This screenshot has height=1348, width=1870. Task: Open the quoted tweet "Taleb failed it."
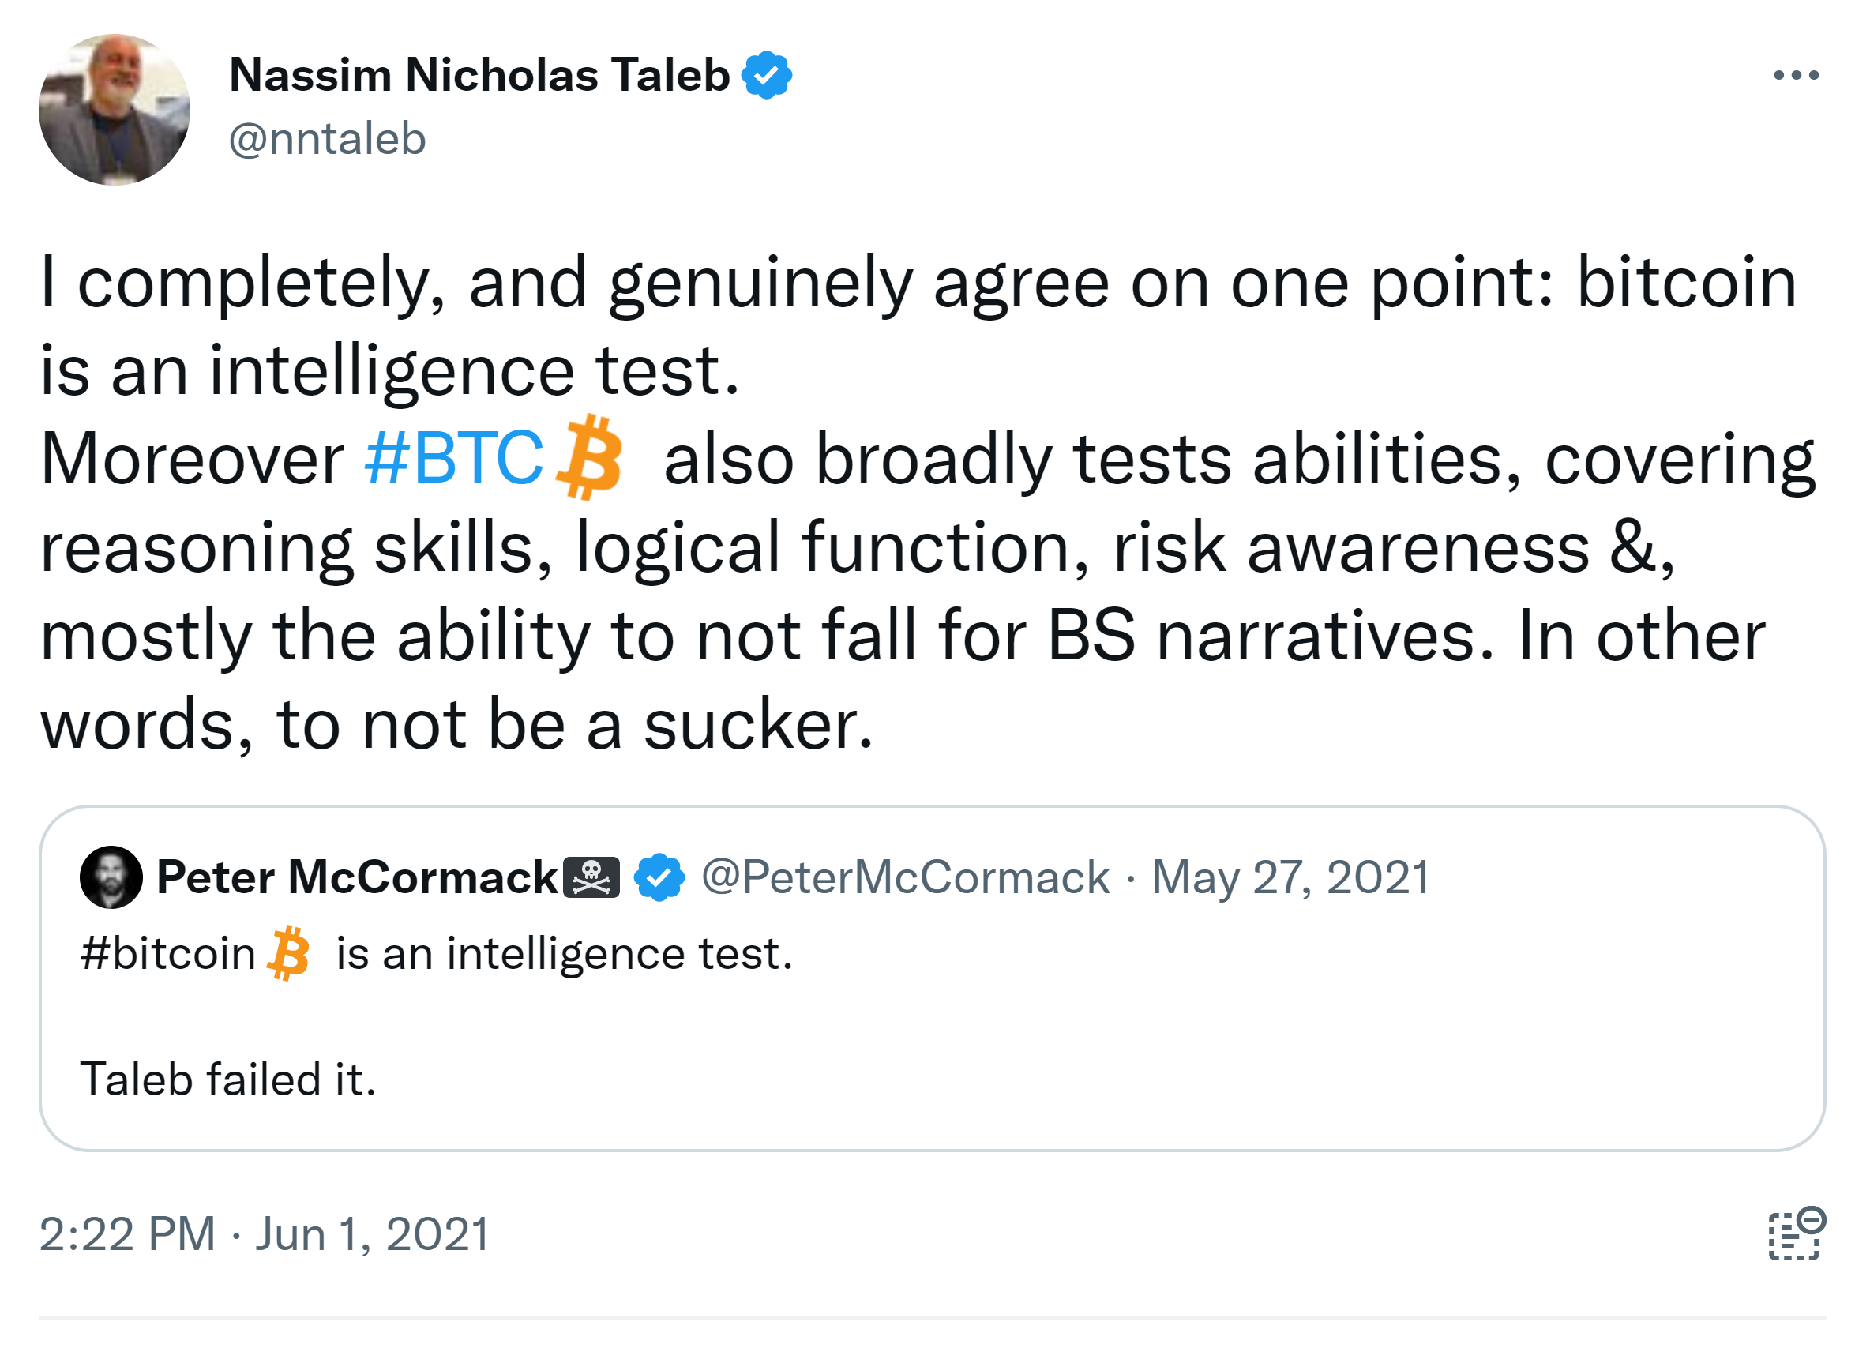click(228, 1080)
